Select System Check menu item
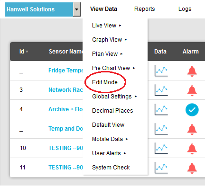The width and height of the screenshot is (205, 186). pos(111,168)
